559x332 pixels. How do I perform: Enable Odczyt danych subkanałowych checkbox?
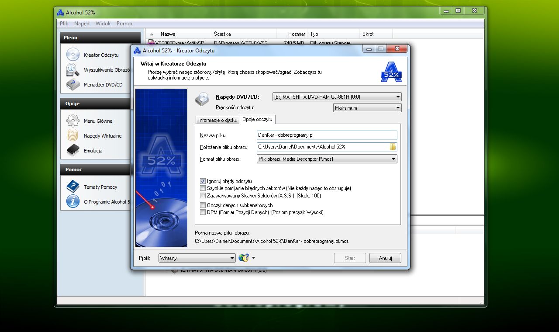tap(203, 205)
